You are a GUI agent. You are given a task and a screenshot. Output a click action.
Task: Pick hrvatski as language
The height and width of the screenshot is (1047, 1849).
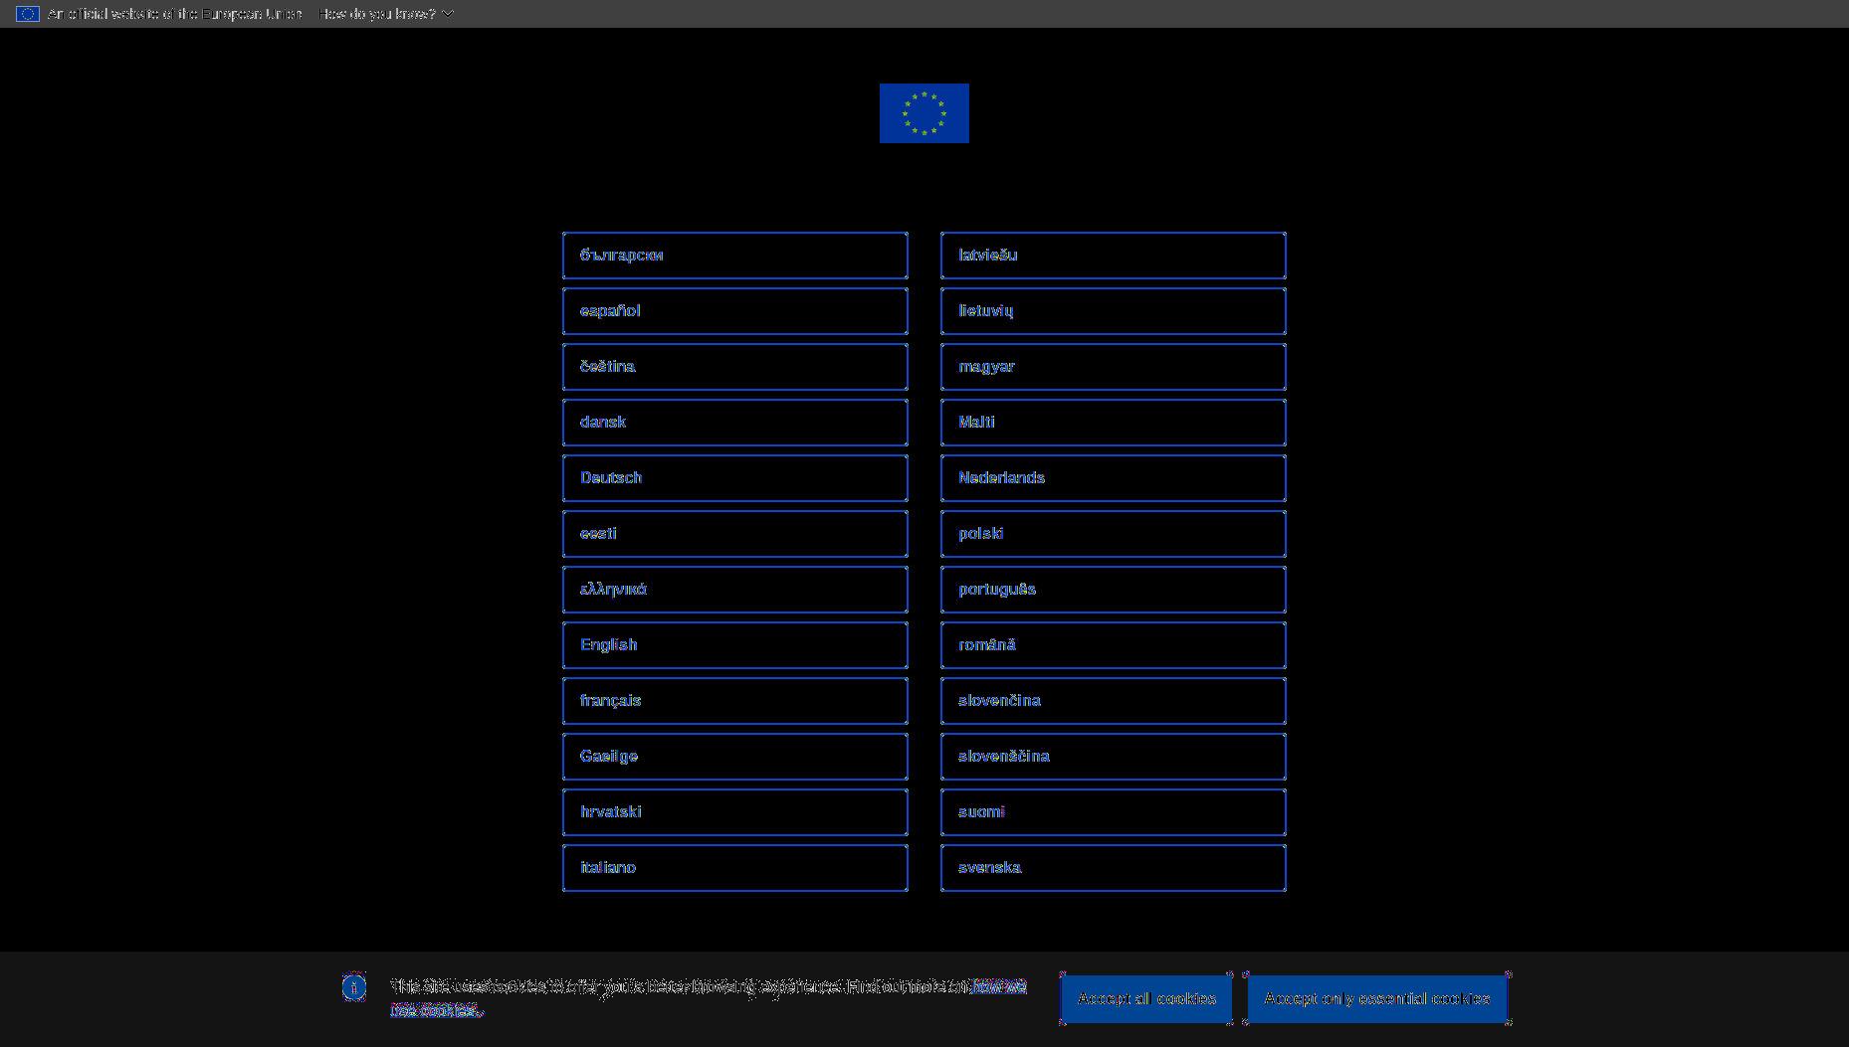pos(735,812)
